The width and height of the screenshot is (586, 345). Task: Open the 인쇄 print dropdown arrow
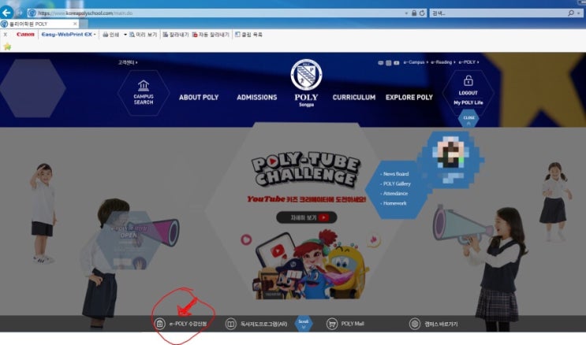pyautogui.click(x=125, y=35)
